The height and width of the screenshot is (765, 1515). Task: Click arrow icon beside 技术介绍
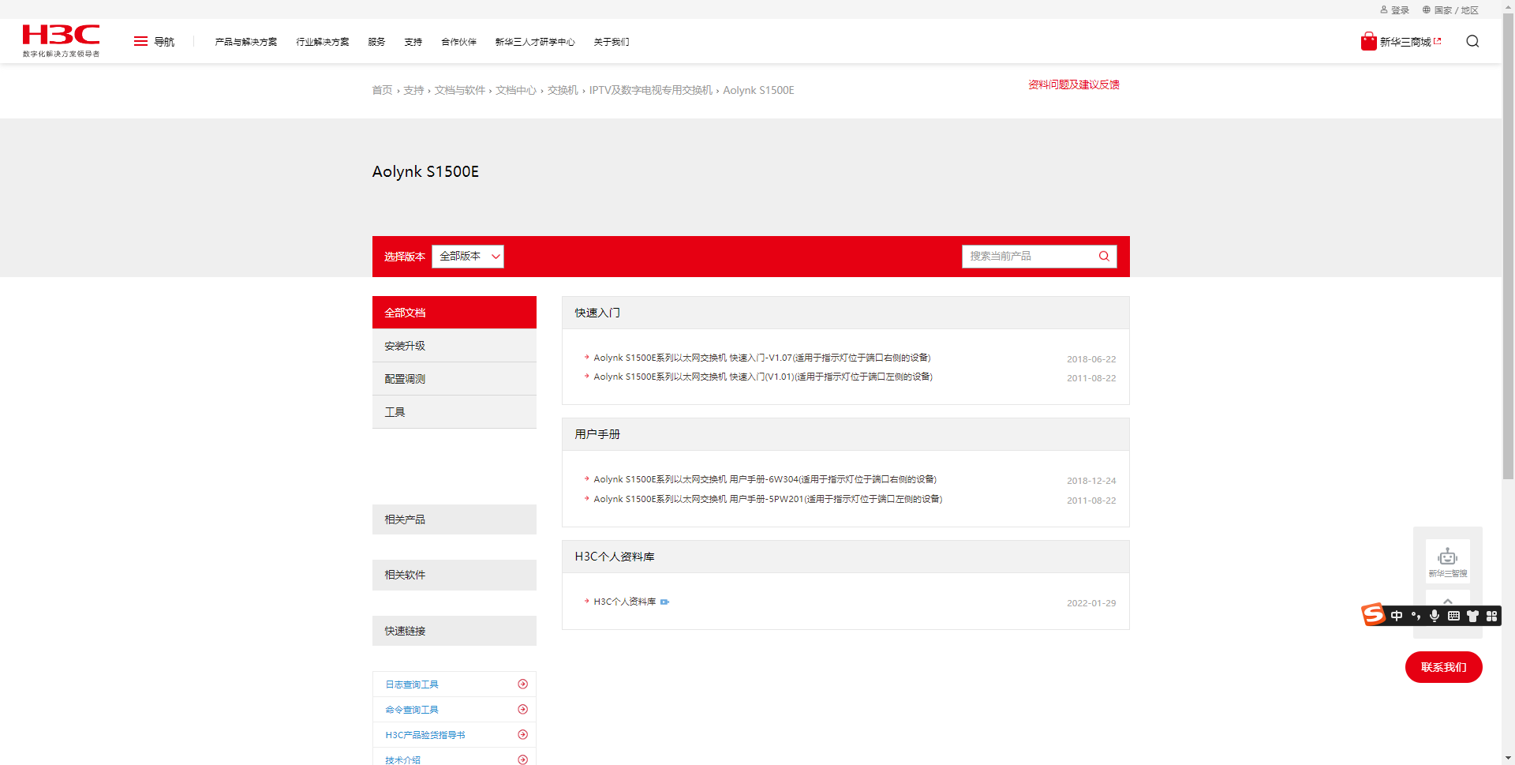click(522, 759)
